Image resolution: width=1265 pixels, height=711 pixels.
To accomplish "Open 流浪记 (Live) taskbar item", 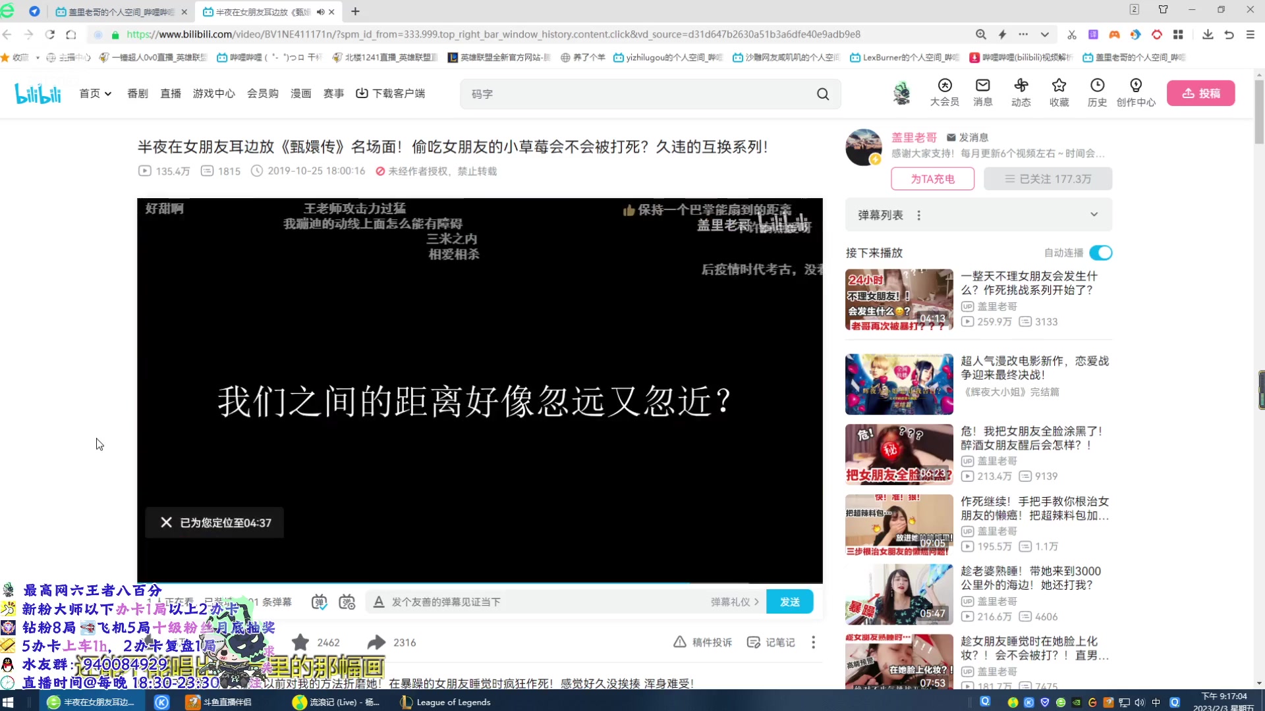I will pyautogui.click(x=337, y=702).
